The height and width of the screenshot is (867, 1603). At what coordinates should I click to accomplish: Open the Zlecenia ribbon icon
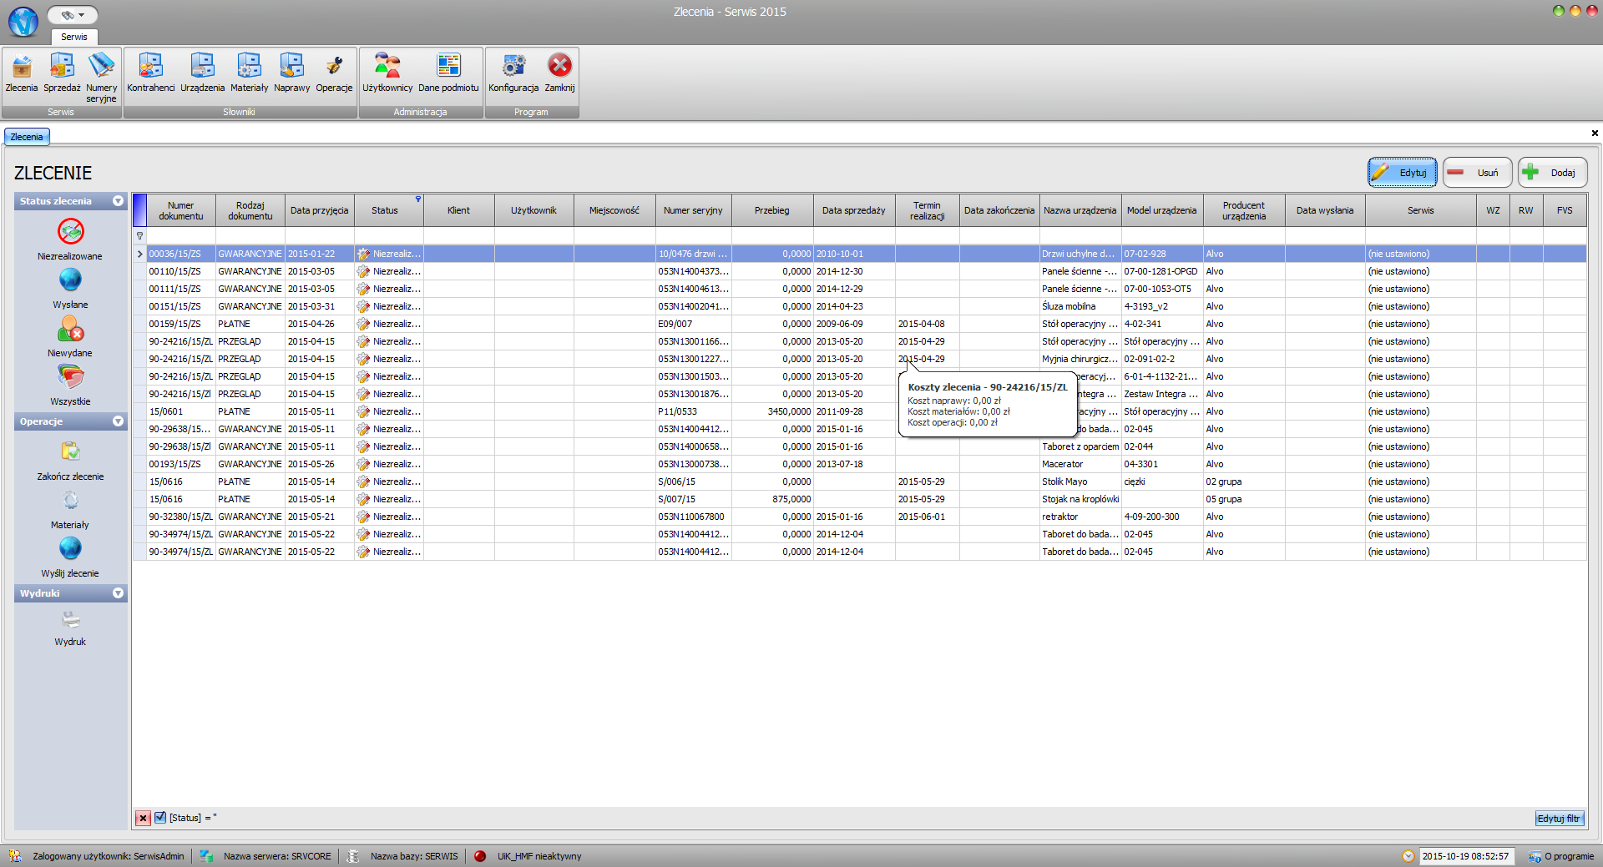coord(22,67)
